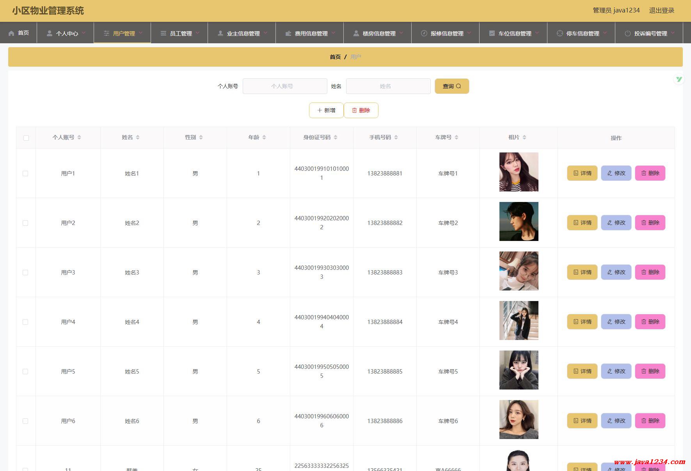
Task: Check the row checkbox for 用户4
Action: tap(25, 322)
